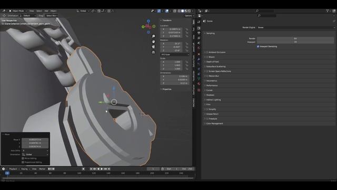Toggle camera view gizmo icon
This screenshot has height=190, width=337.
tap(153, 47)
